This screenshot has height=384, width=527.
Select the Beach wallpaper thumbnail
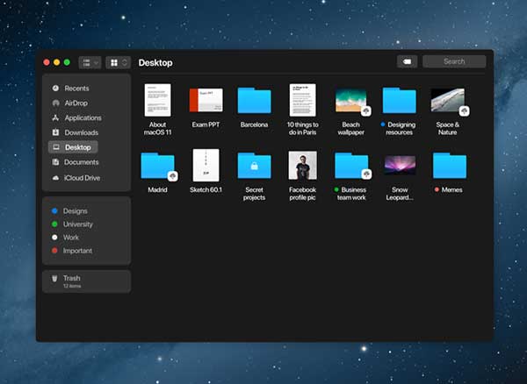pyautogui.click(x=350, y=100)
